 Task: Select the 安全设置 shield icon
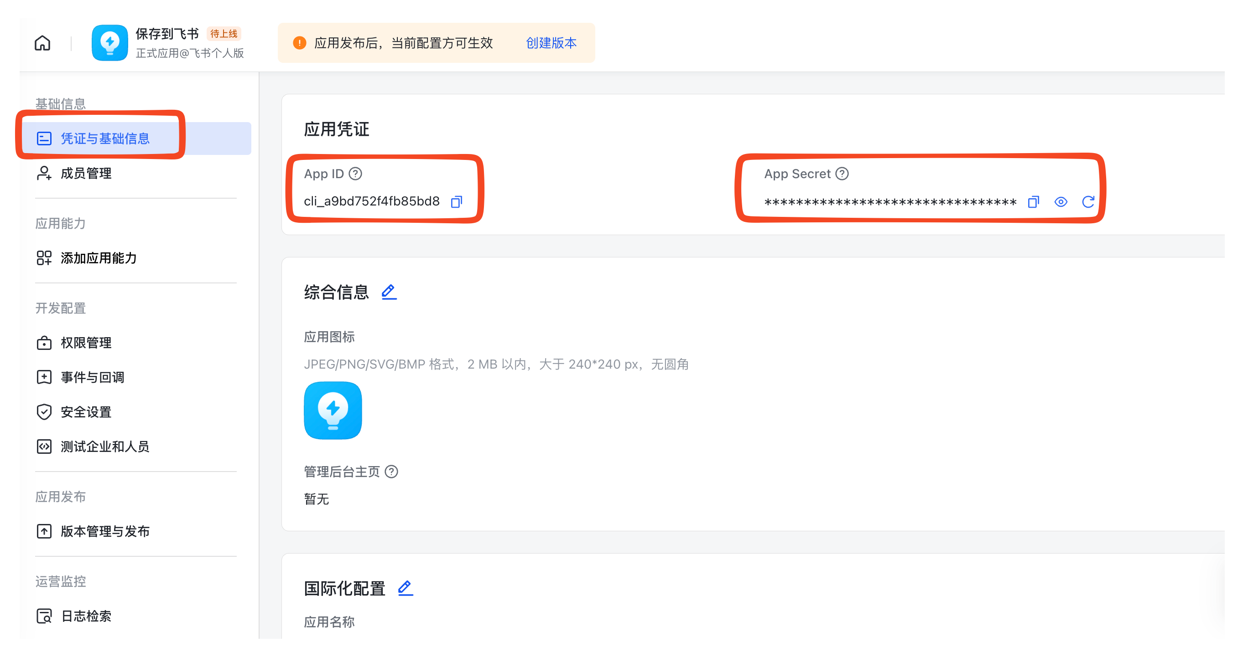pos(44,412)
